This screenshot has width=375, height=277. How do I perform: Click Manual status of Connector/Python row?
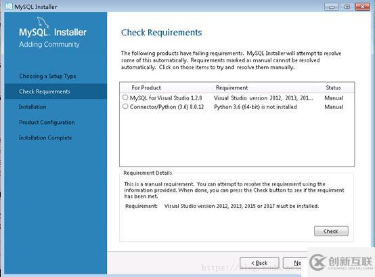tap(334, 107)
